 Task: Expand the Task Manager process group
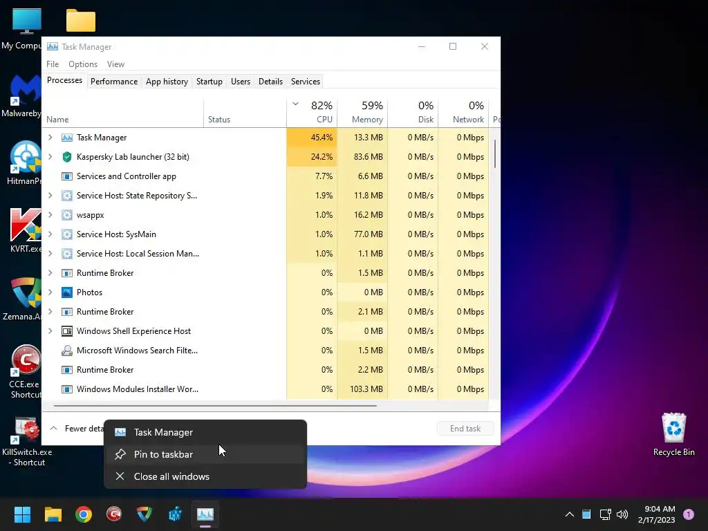(50, 138)
